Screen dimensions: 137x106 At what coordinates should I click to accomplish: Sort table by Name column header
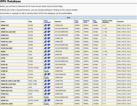point(3,22)
